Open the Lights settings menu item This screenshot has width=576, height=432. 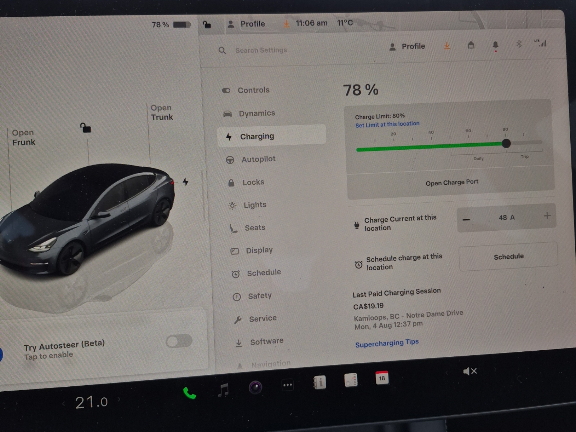tap(255, 205)
